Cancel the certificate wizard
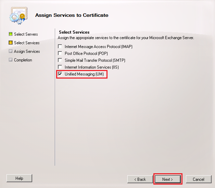 [199, 179]
